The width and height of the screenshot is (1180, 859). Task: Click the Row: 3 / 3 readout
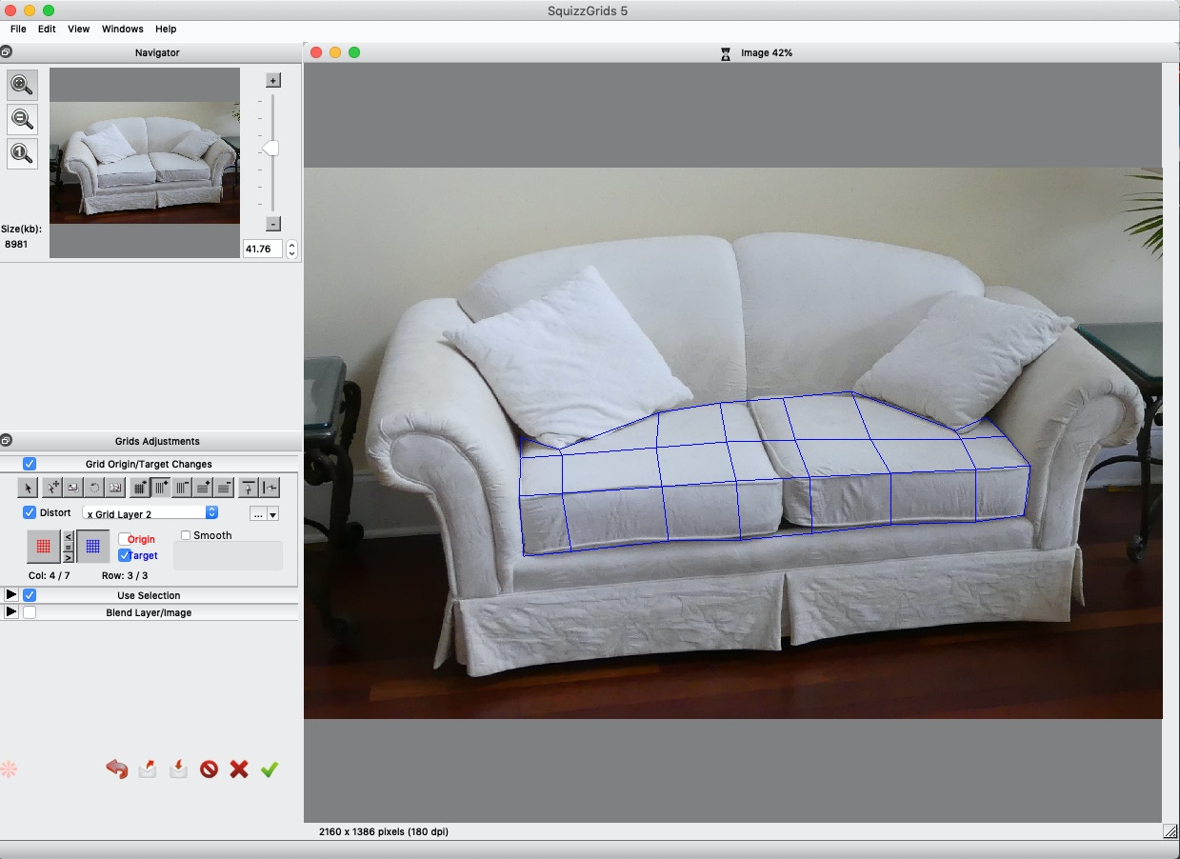tap(125, 575)
